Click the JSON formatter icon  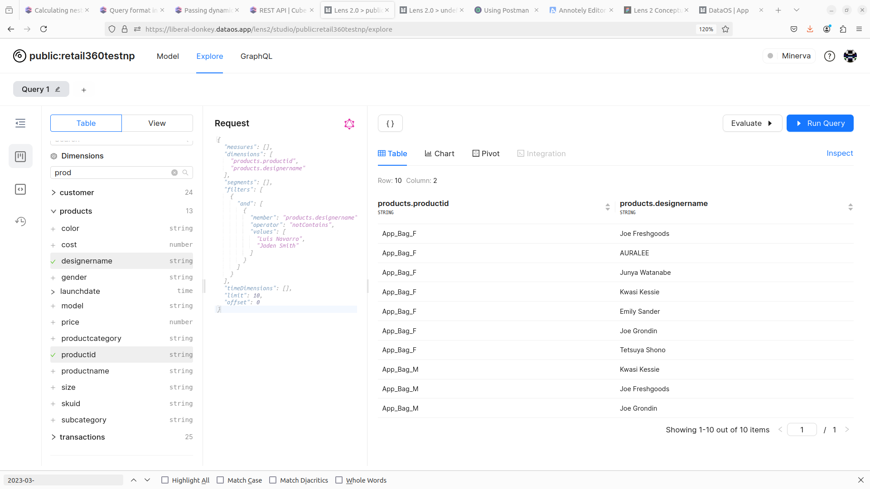tap(390, 123)
